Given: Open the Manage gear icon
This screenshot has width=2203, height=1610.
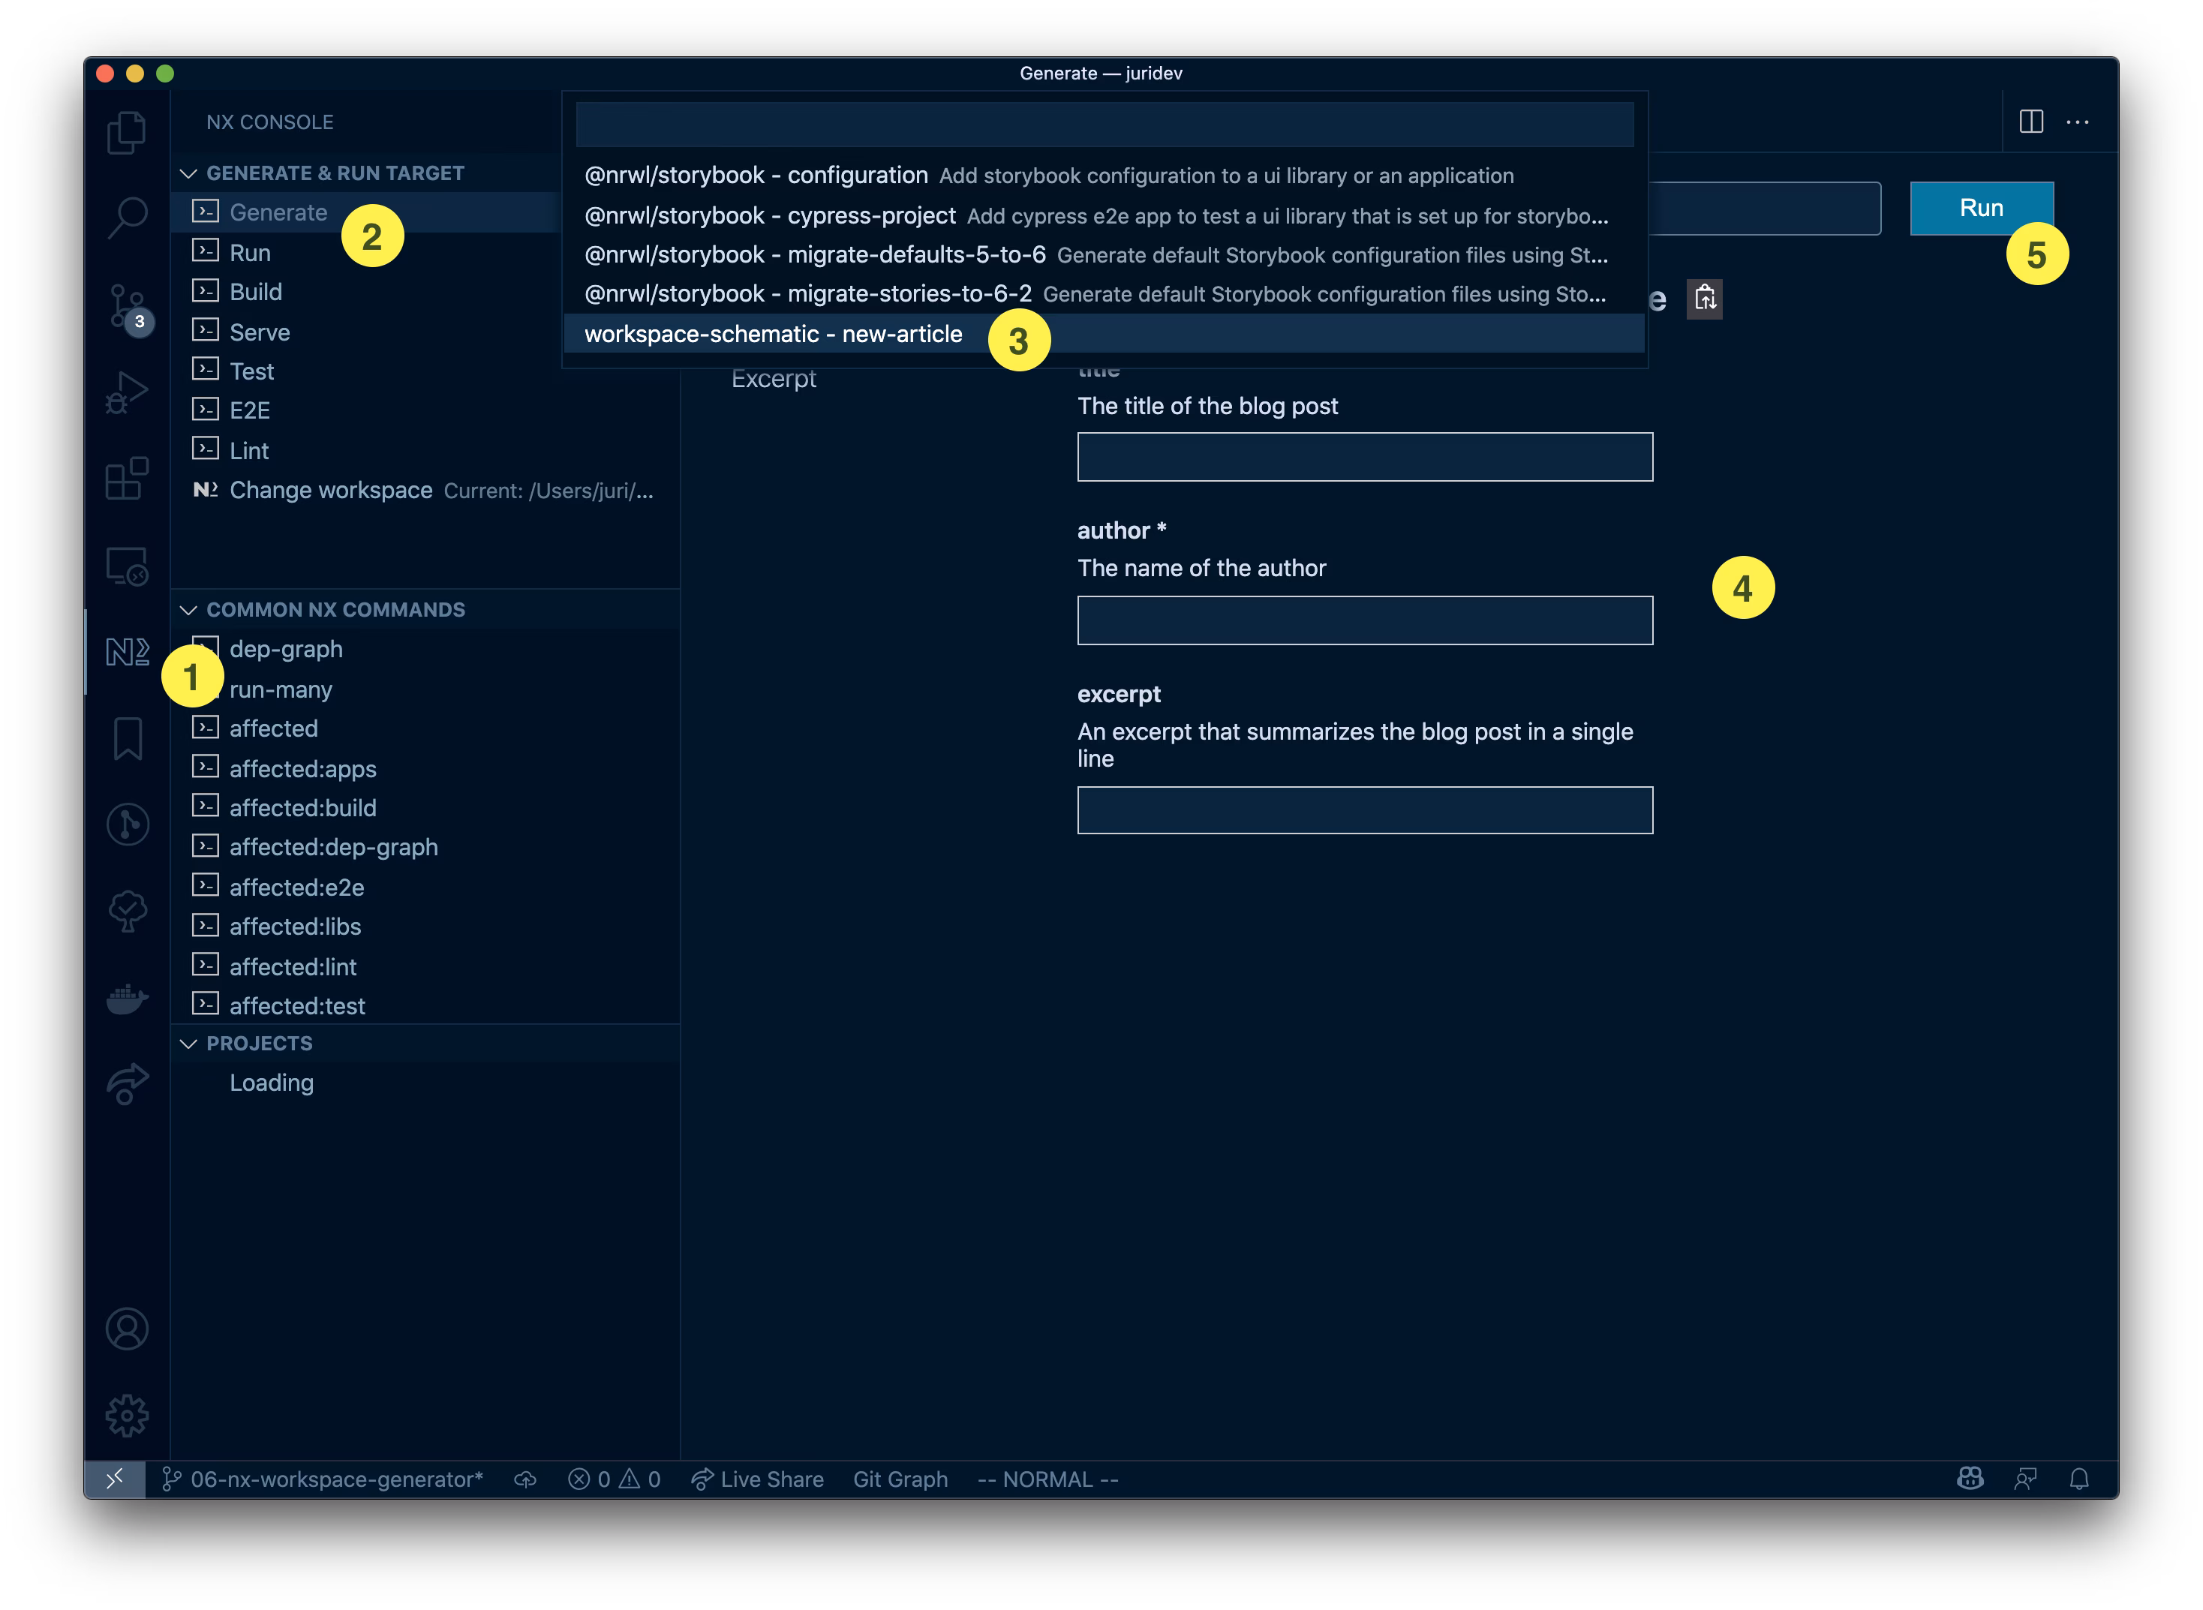Looking at the screenshot, I should 127,1415.
